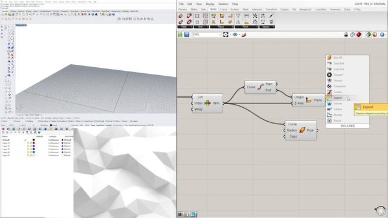The image size is (388, 218).
Task: Switch to the Transform component tab
Action: pyautogui.click(x=271, y=10)
